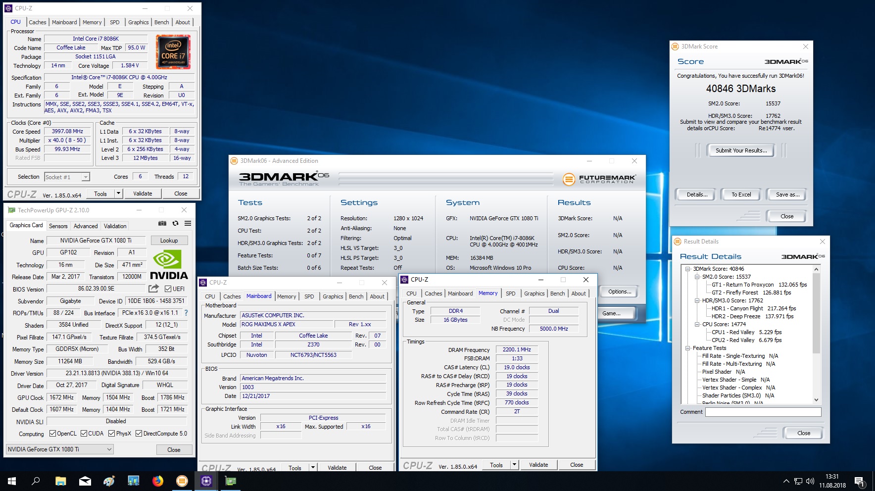875x491 pixels.
Task: Open the Tools dropdown arrow in the CPU-Z Mainboard window
Action: pyautogui.click(x=313, y=467)
